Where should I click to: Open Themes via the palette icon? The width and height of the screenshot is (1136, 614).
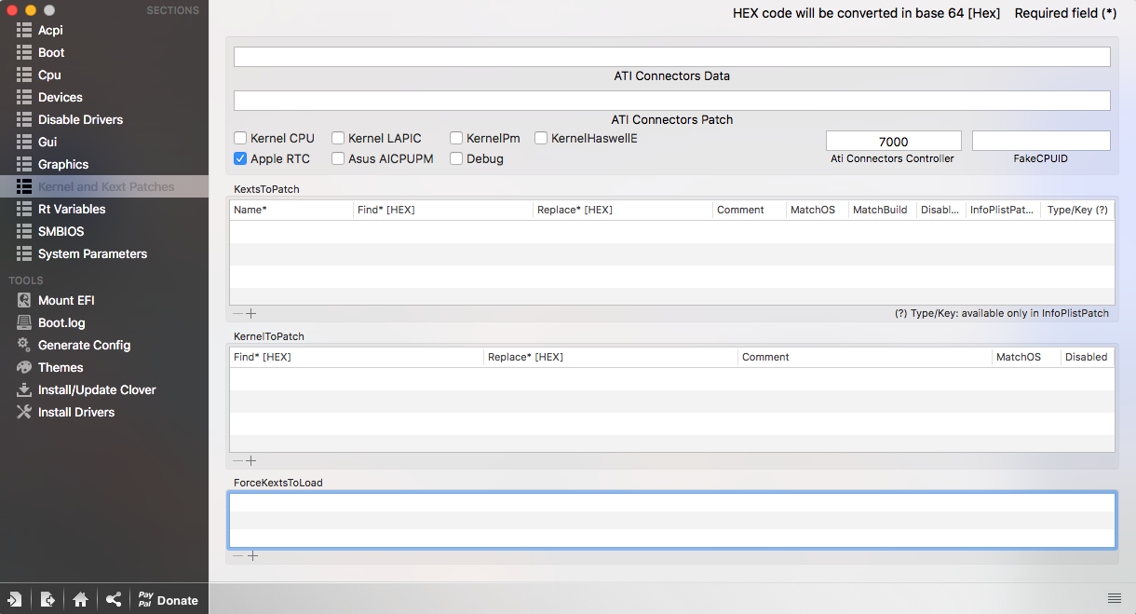pyautogui.click(x=24, y=367)
